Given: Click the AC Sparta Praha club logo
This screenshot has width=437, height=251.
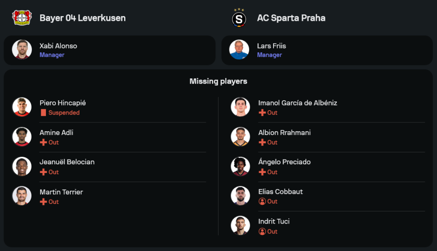Looking at the screenshot, I should (x=239, y=18).
